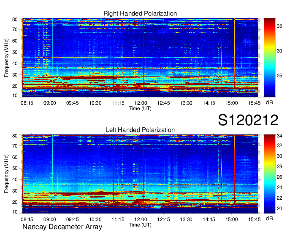
Task: Click "Time (UT)" label under Left Handed plot
Action: click(140, 225)
